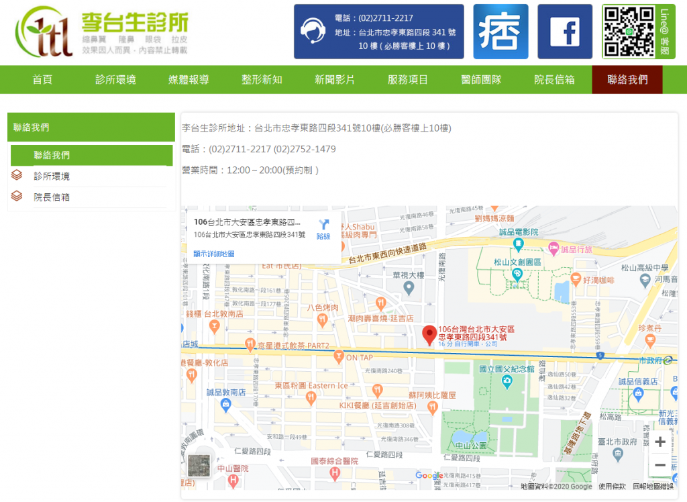This screenshot has height=502, width=687.
Task: Click the 松山文創園區 park marker
Action: 517,275
